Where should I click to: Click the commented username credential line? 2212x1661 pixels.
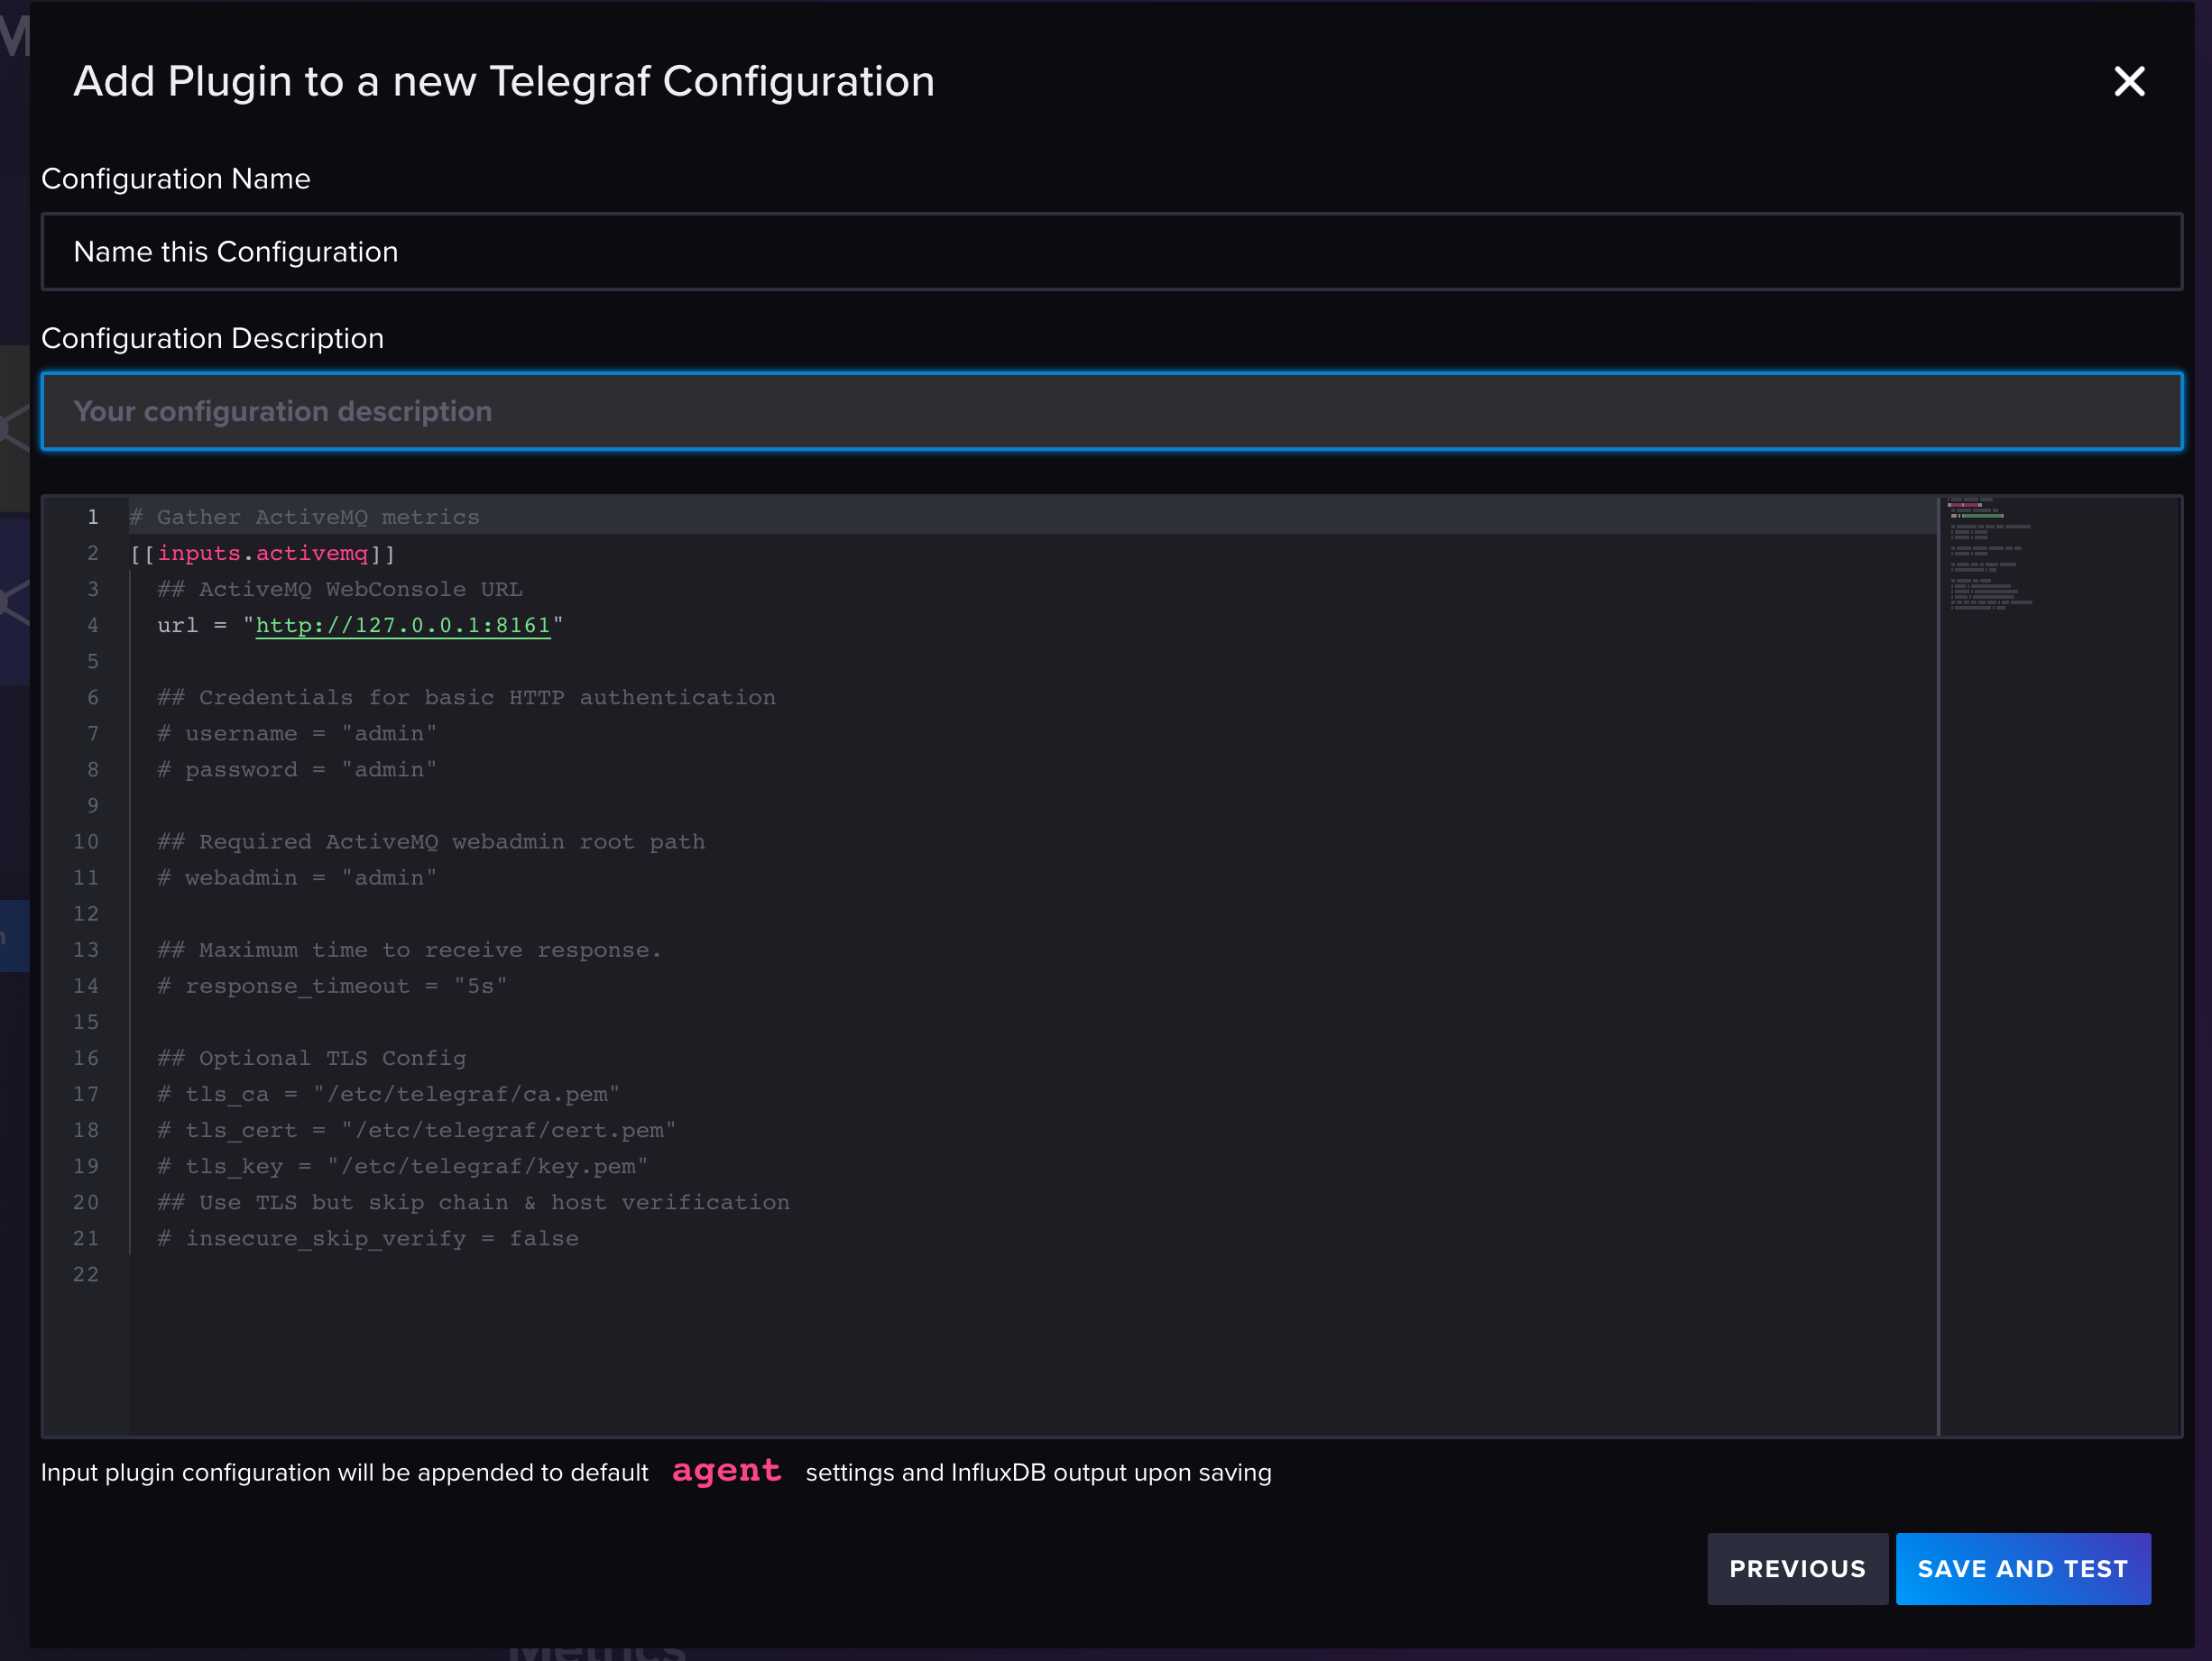click(x=296, y=732)
